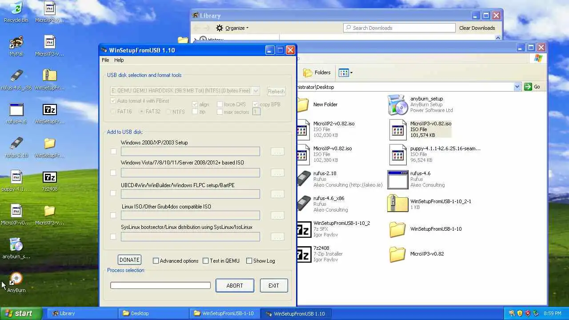Open the Windows start menu
Viewport: 569px width, 320px height.
[21, 313]
